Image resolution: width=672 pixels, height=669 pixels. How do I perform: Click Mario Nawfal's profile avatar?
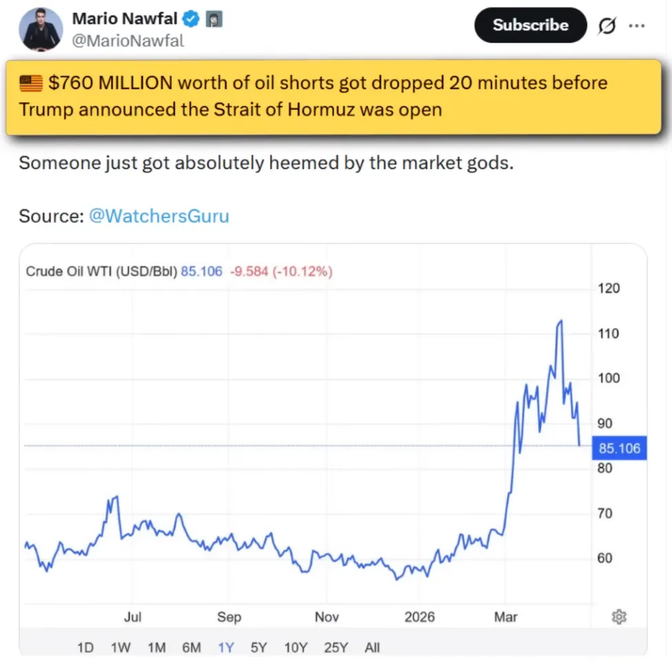41,30
